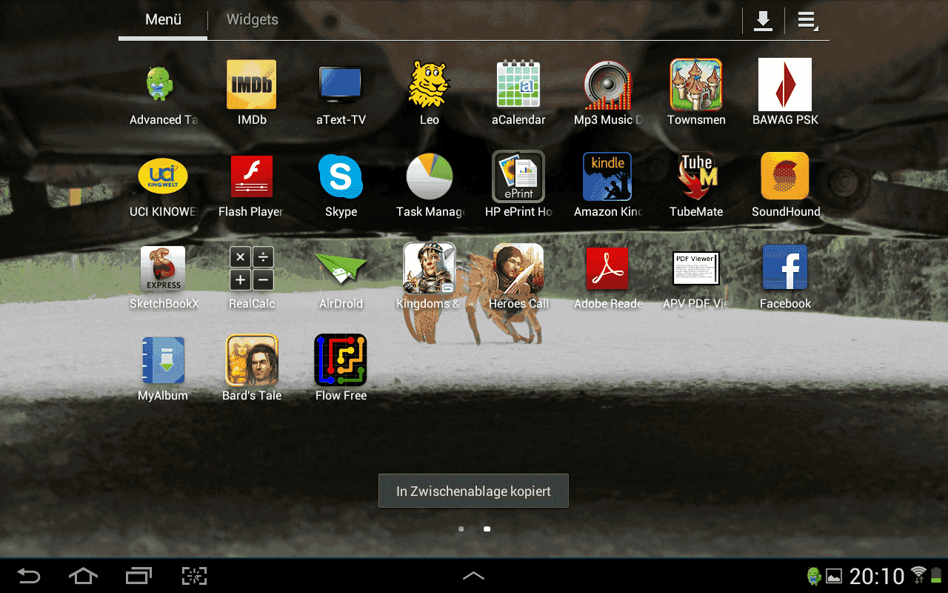The image size is (948, 593).
Task: Switch to the Menü tab
Action: coord(163,20)
